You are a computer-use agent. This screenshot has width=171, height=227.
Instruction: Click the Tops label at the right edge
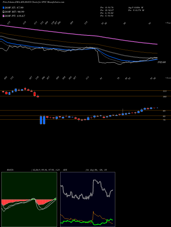coord(168,23)
